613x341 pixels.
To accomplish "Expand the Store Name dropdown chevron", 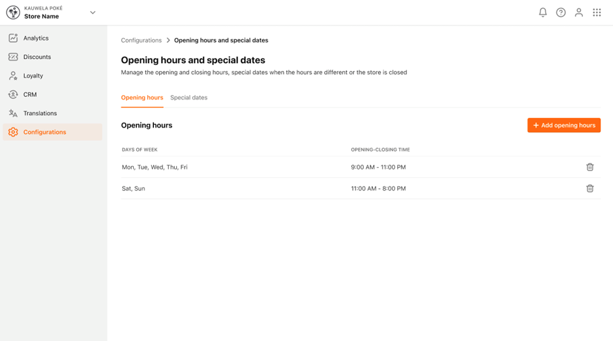I will coord(93,12).
